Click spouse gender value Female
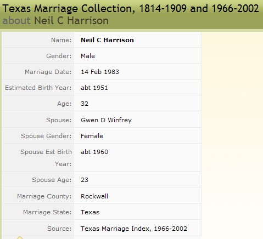 92,136
